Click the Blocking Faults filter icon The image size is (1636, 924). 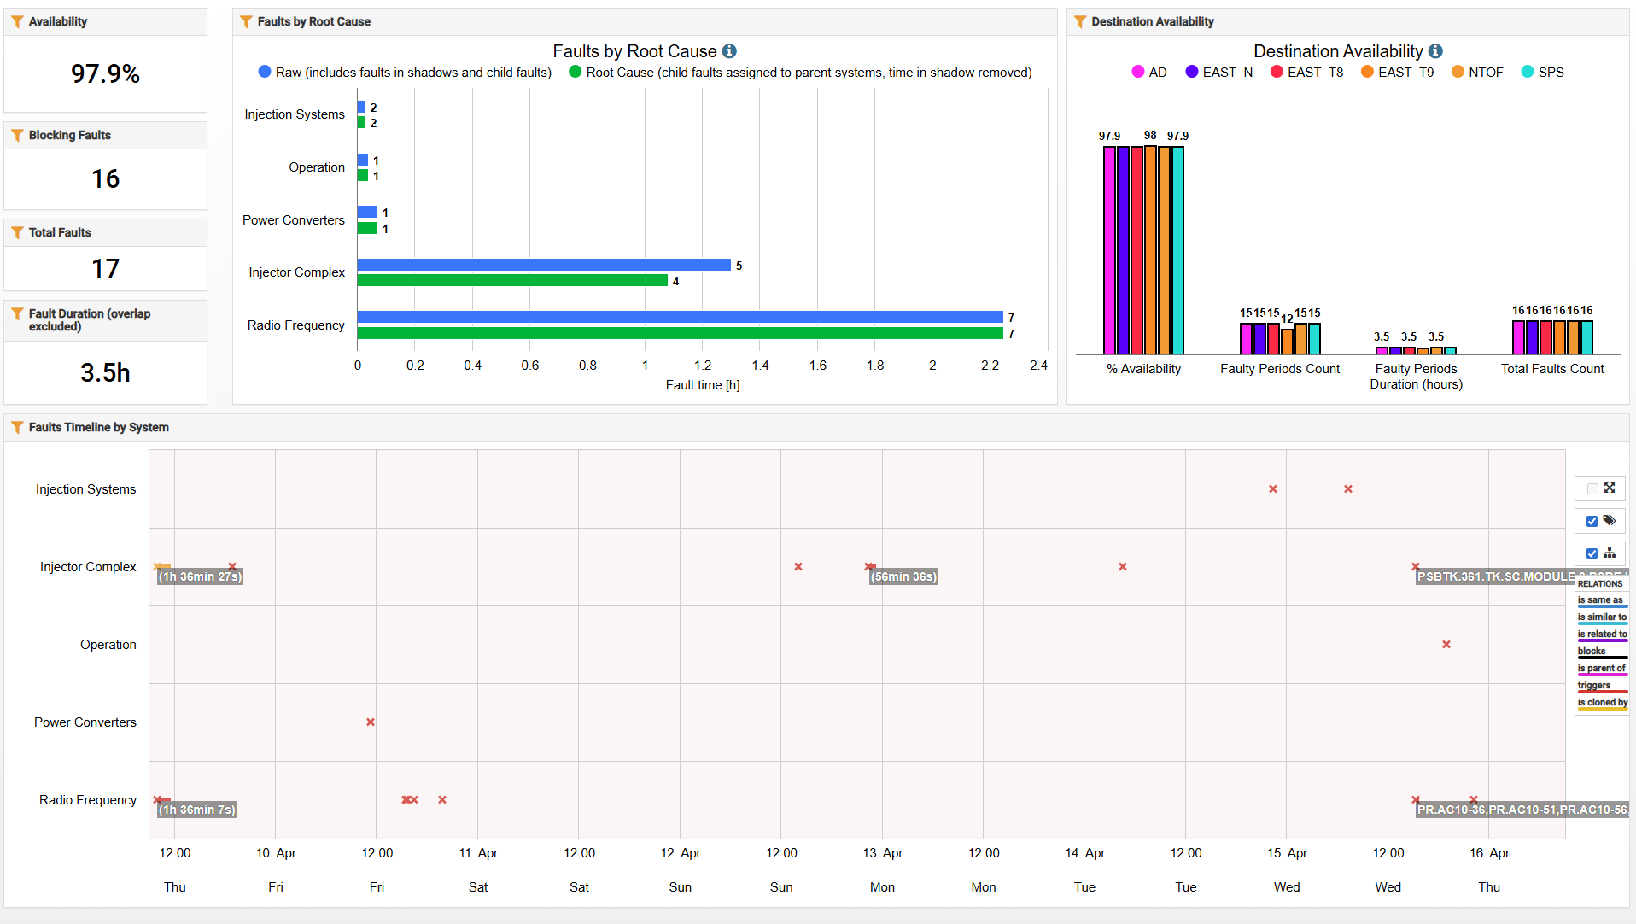coord(17,136)
